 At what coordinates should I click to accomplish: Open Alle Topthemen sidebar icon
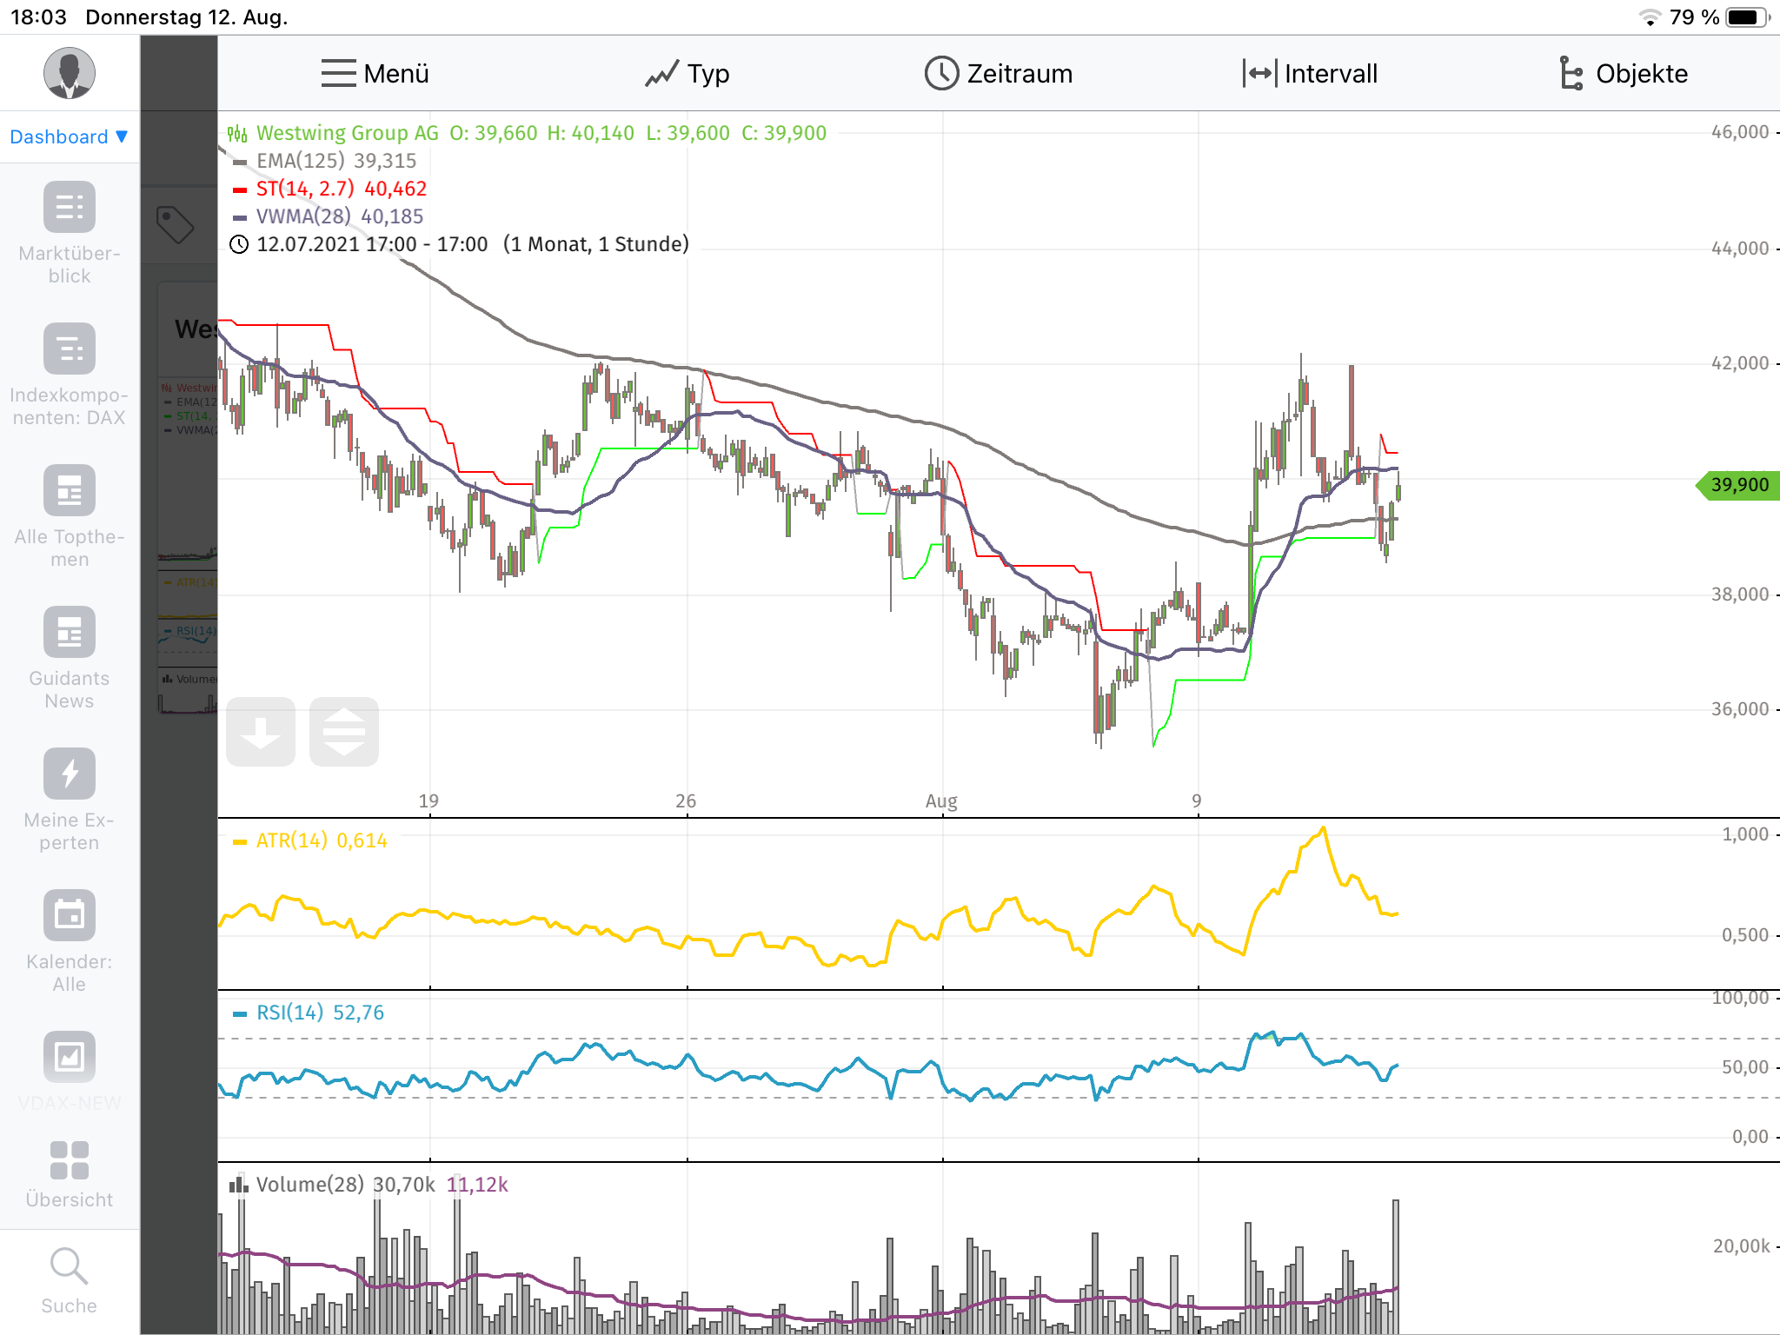70,490
